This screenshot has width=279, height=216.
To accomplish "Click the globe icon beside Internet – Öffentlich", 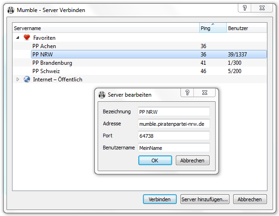I will [x=27, y=80].
